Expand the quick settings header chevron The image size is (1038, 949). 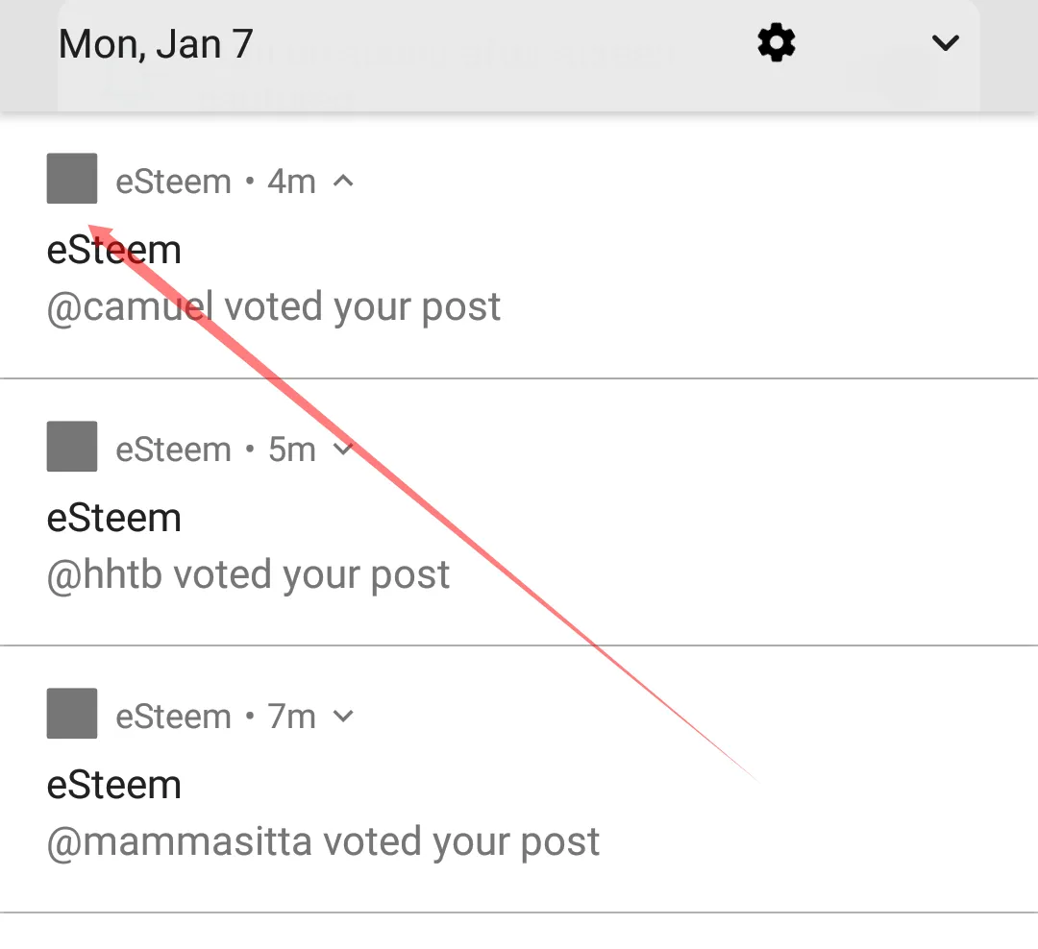(x=945, y=43)
